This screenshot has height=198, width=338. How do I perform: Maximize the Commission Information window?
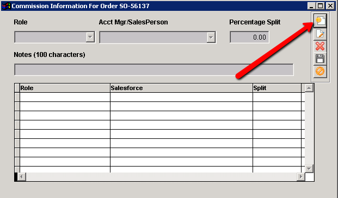[321, 6]
